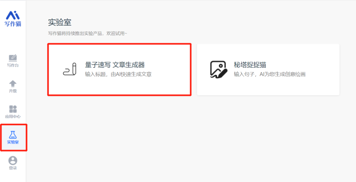Select the 实验室 flask icon
The image size is (356, 182).
(x=13, y=135)
